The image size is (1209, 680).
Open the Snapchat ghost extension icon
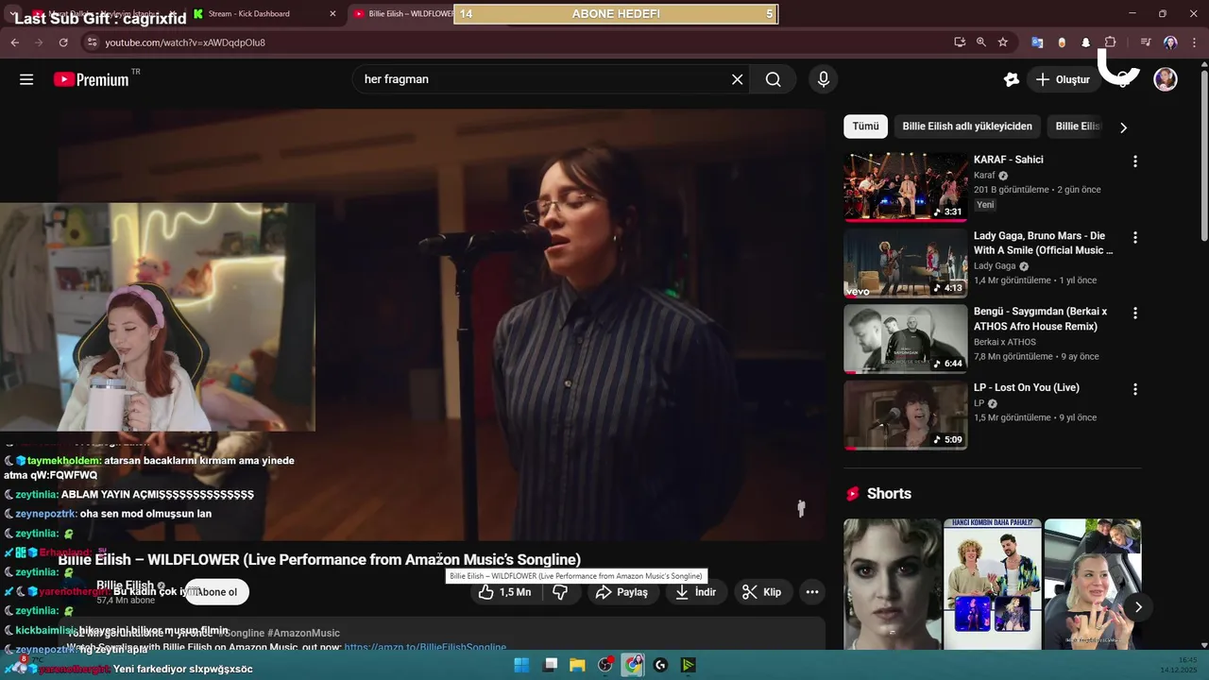pos(1086,42)
